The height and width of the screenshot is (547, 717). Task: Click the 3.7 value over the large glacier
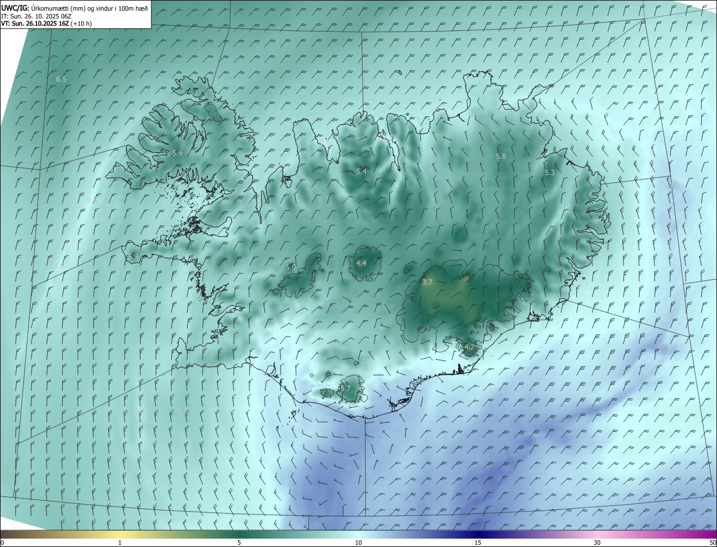pyautogui.click(x=427, y=282)
